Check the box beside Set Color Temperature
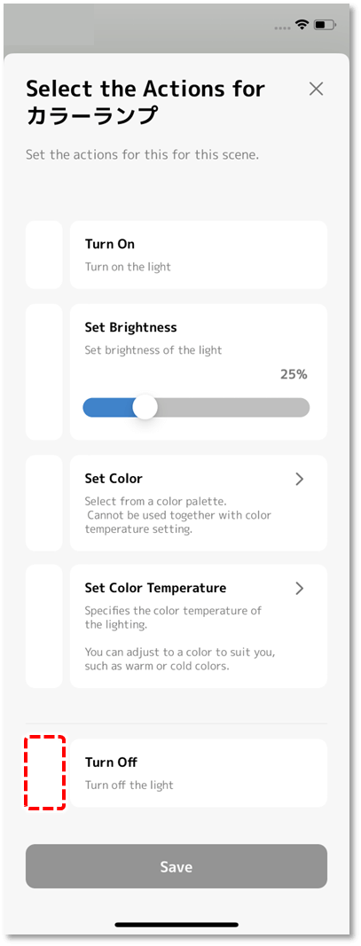The image size is (361, 946). coord(44,626)
